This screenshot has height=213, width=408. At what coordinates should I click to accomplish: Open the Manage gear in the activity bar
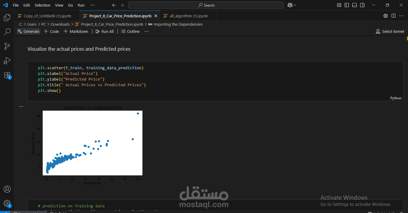(7, 203)
